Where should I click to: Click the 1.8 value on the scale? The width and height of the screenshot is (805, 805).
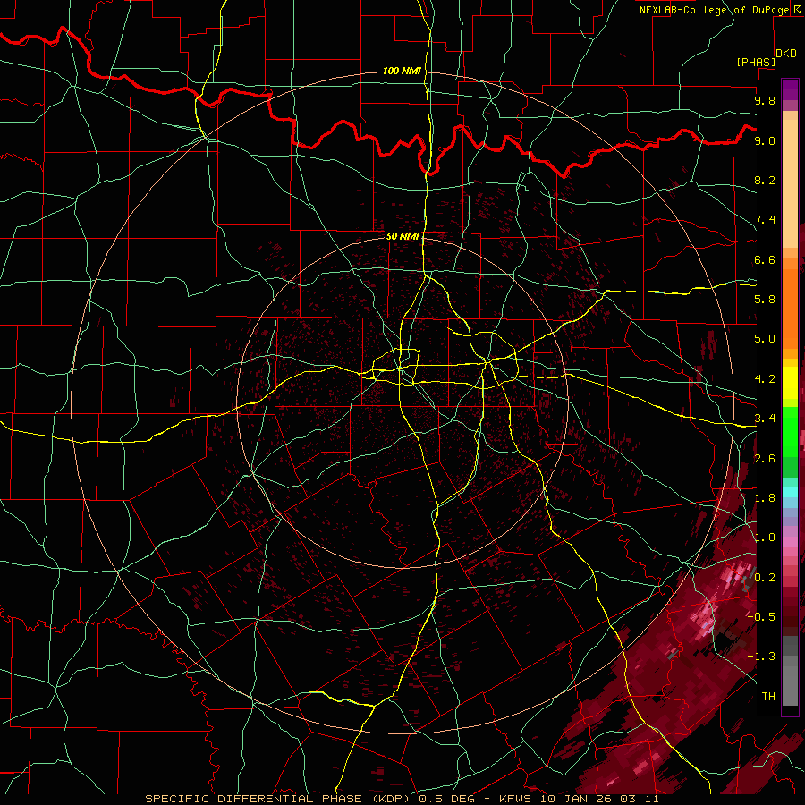pyautogui.click(x=765, y=498)
